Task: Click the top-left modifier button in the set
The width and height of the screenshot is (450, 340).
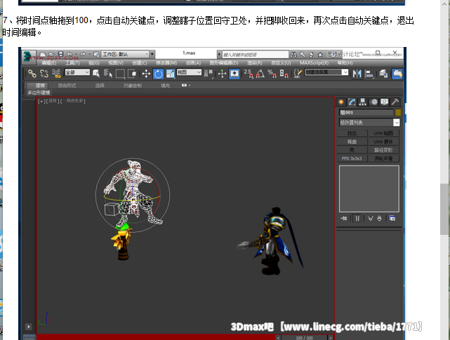Action: [352, 133]
